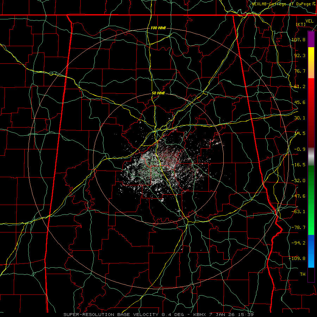Image resolution: width=317 pixels, height=317 pixels.
Task: Click the 14.5 velocity scale value
Action: click(x=300, y=133)
